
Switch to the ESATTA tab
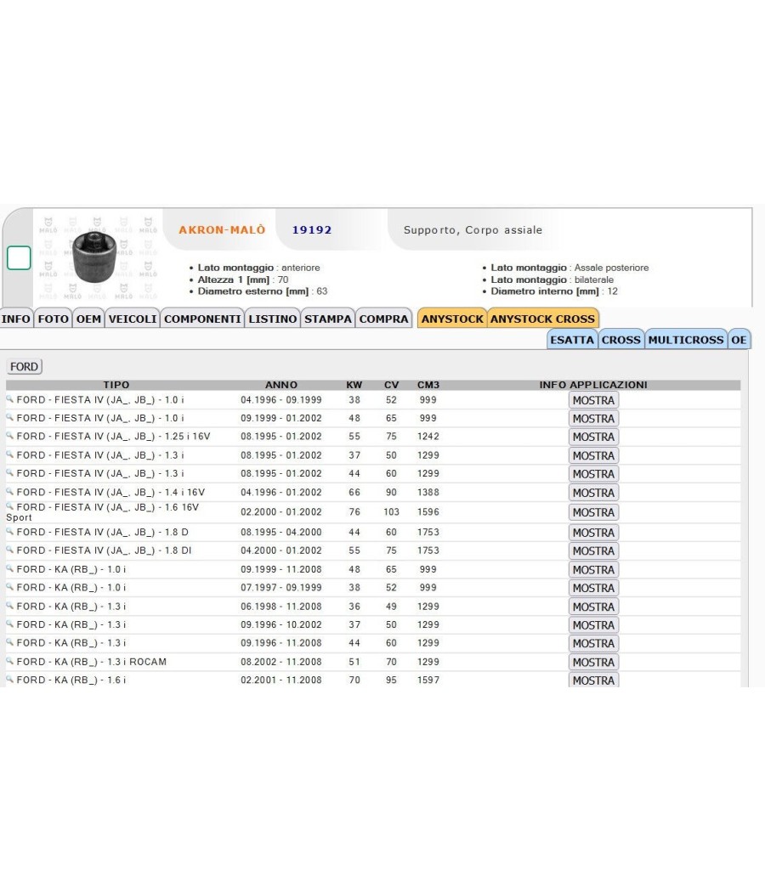point(572,340)
